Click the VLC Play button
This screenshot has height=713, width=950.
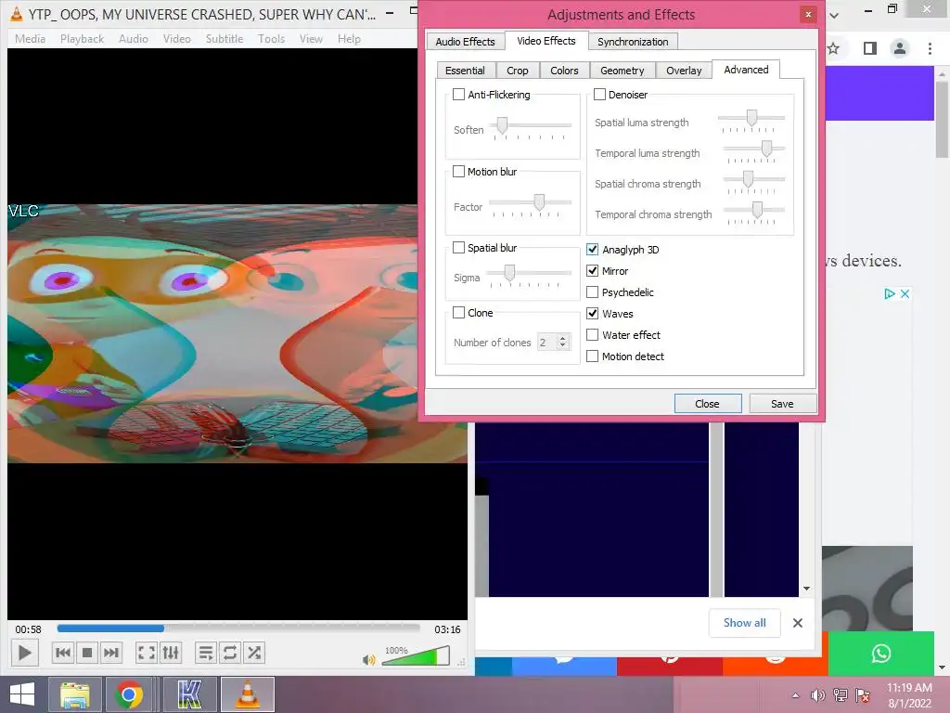click(x=25, y=653)
